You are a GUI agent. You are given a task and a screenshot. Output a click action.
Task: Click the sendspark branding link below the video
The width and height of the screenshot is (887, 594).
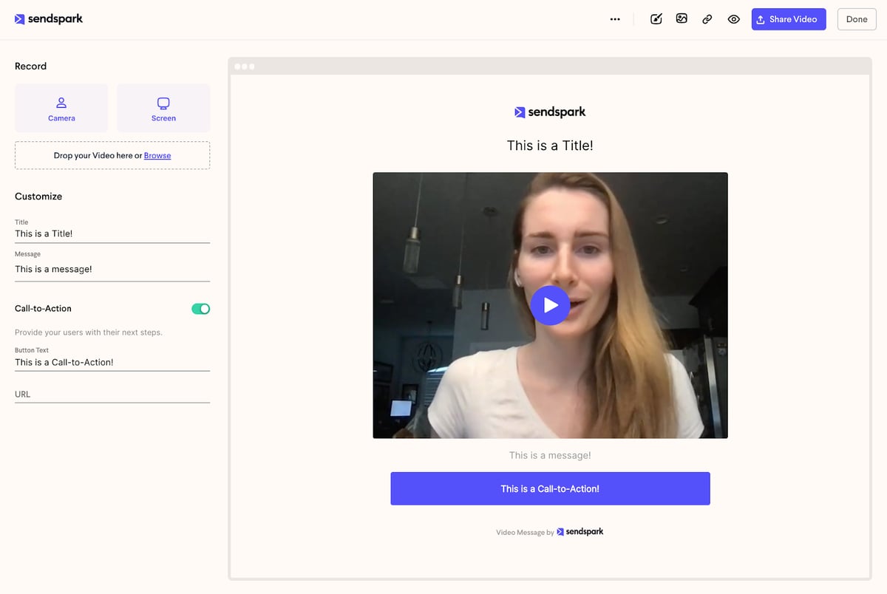click(580, 531)
